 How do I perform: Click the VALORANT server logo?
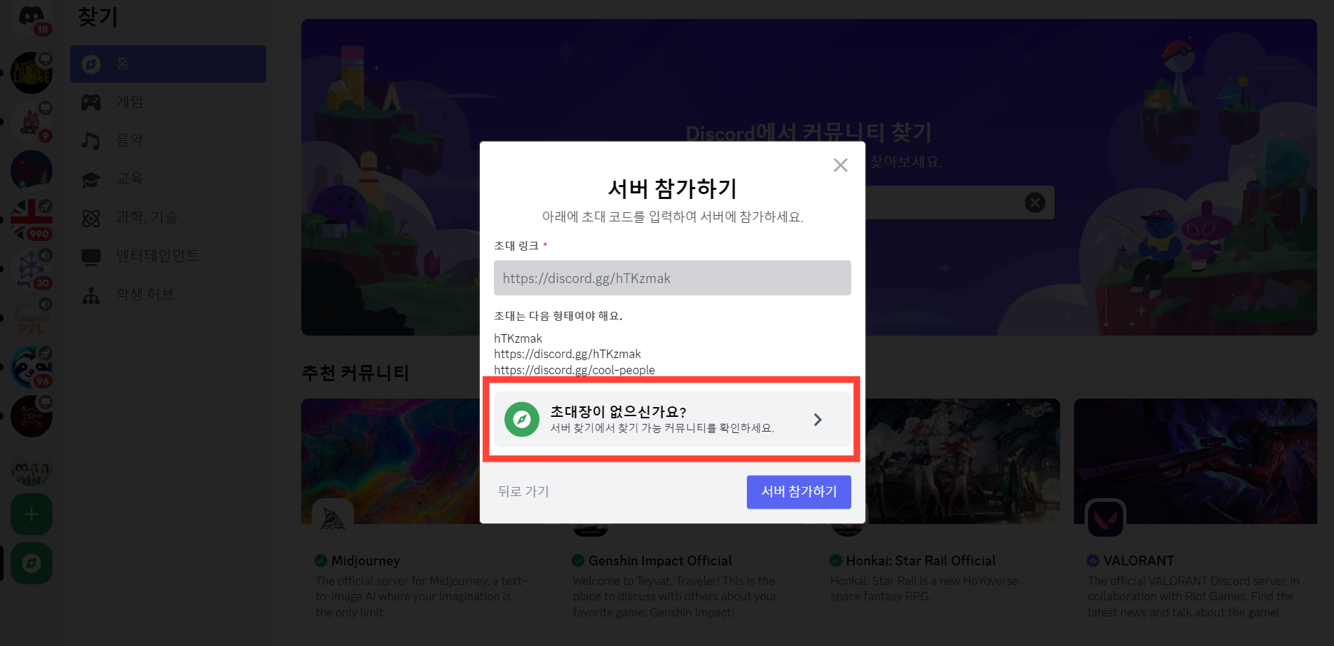click(1106, 518)
